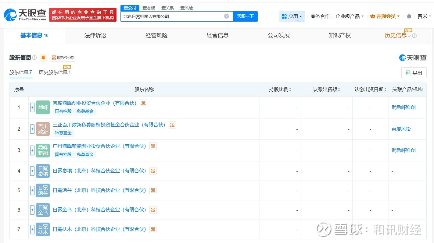Viewport: 434px width, 243px height.
Task: Open equity structure icon for 宜宾鼎峰创业投资
Action: pyautogui.click(x=143, y=103)
